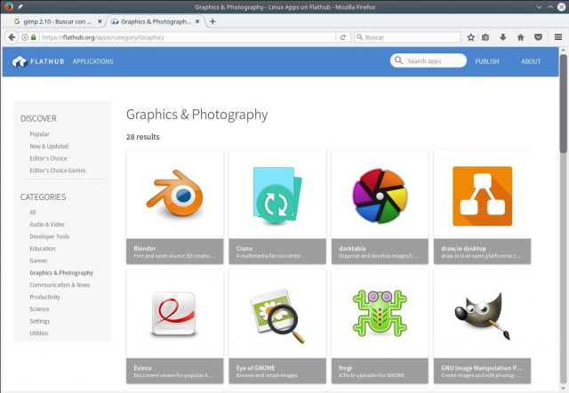
Task: Open the GIMP Wilber icon
Action: point(482,316)
